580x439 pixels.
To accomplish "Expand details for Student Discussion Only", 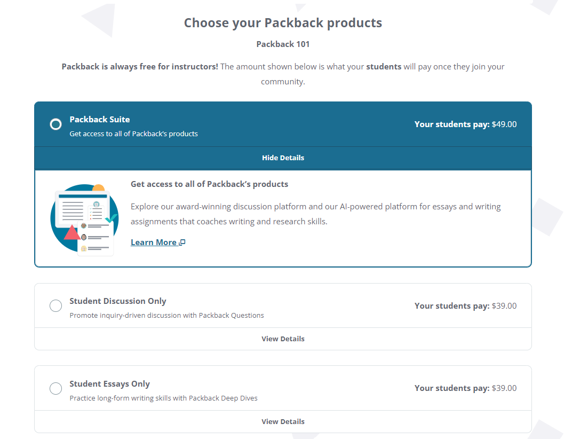I will pyautogui.click(x=283, y=339).
